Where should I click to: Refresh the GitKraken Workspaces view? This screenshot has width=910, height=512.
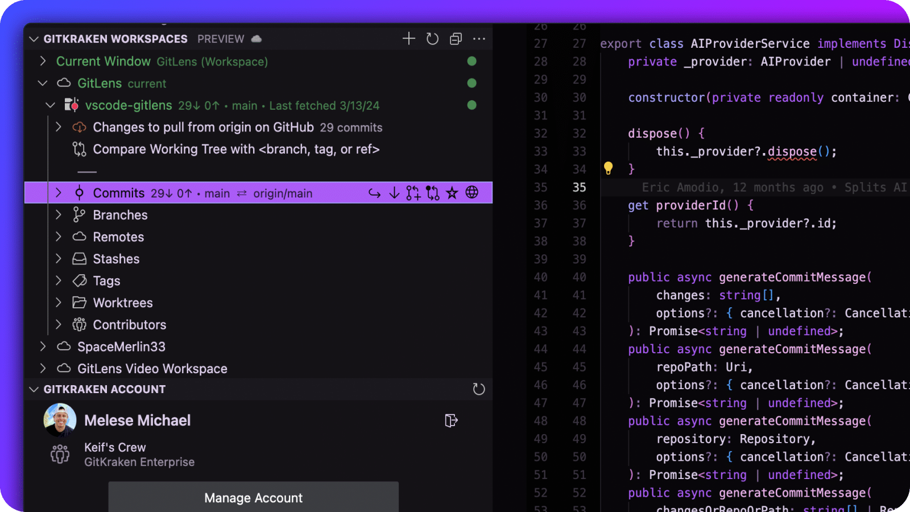(x=432, y=39)
